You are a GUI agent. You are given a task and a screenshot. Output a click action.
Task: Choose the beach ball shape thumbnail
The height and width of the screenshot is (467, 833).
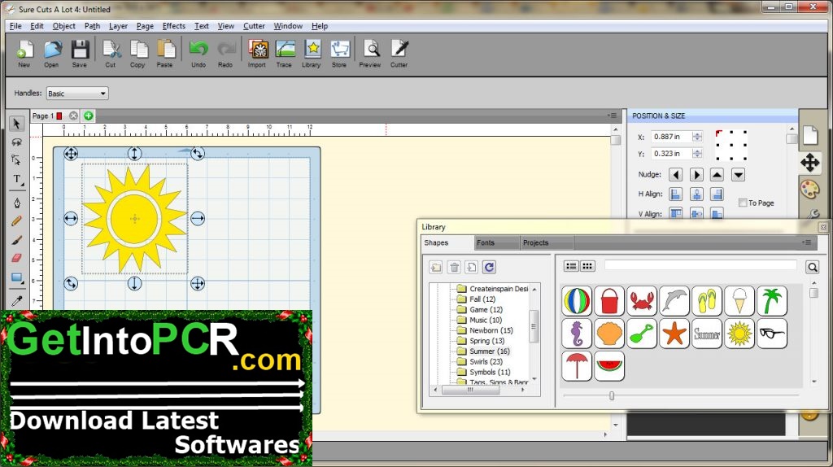click(x=577, y=301)
